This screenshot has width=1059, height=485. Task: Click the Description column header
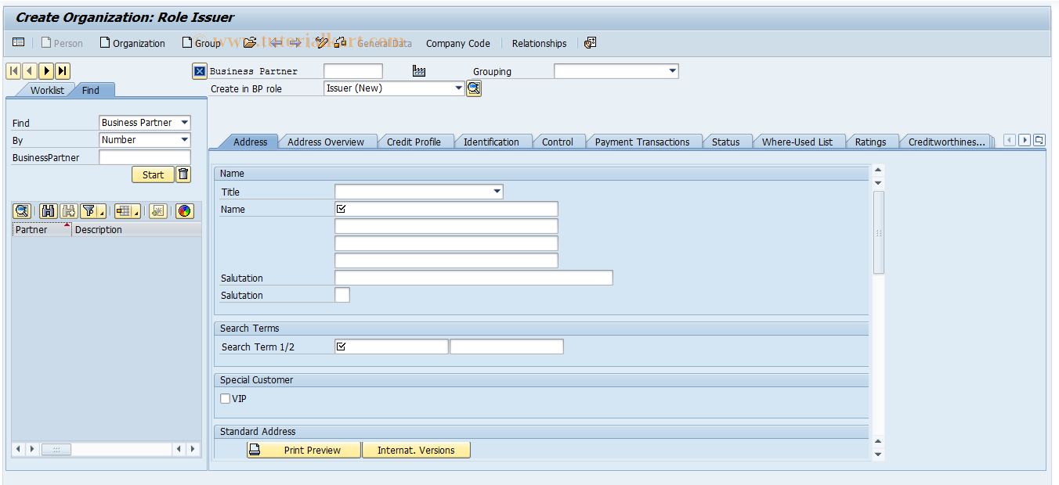pos(136,229)
